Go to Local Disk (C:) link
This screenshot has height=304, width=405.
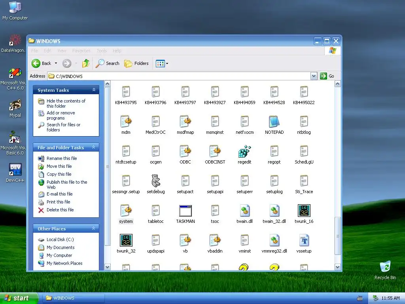[x=60, y=239]
